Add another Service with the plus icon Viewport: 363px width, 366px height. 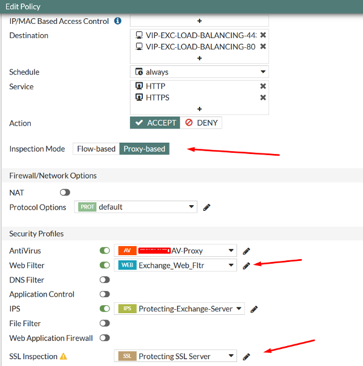click(x=200, y=109)
